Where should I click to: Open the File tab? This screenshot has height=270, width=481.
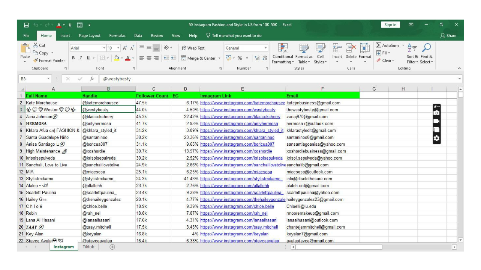click(x=26, y=36)
